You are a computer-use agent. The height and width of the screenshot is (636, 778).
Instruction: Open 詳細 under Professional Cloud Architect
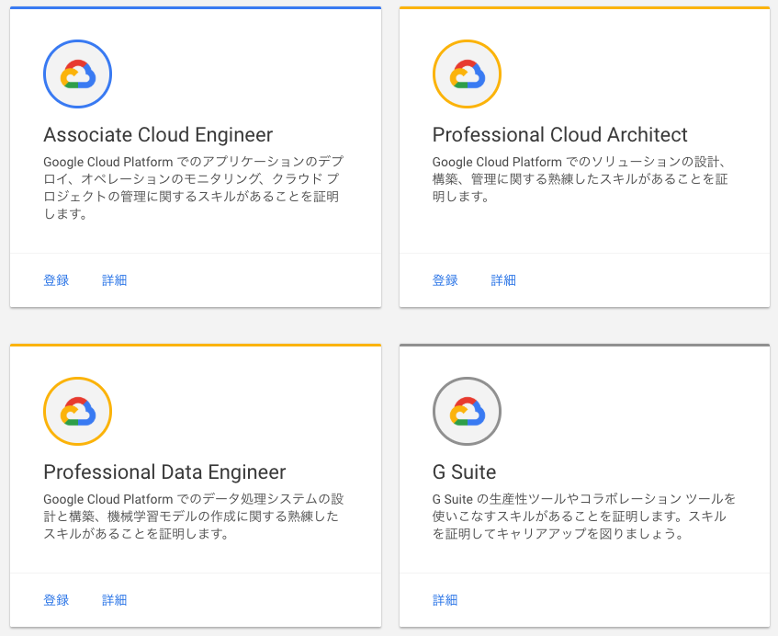pos(503,280)
